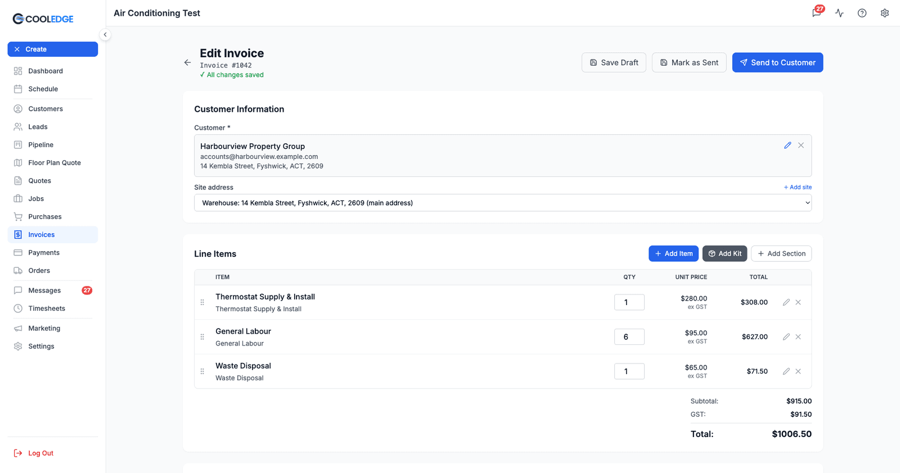Image resolution: width=900 pixels, height=473 pixels.
Task: Focus the General Labour quantity field
Action: pos(629,337)
